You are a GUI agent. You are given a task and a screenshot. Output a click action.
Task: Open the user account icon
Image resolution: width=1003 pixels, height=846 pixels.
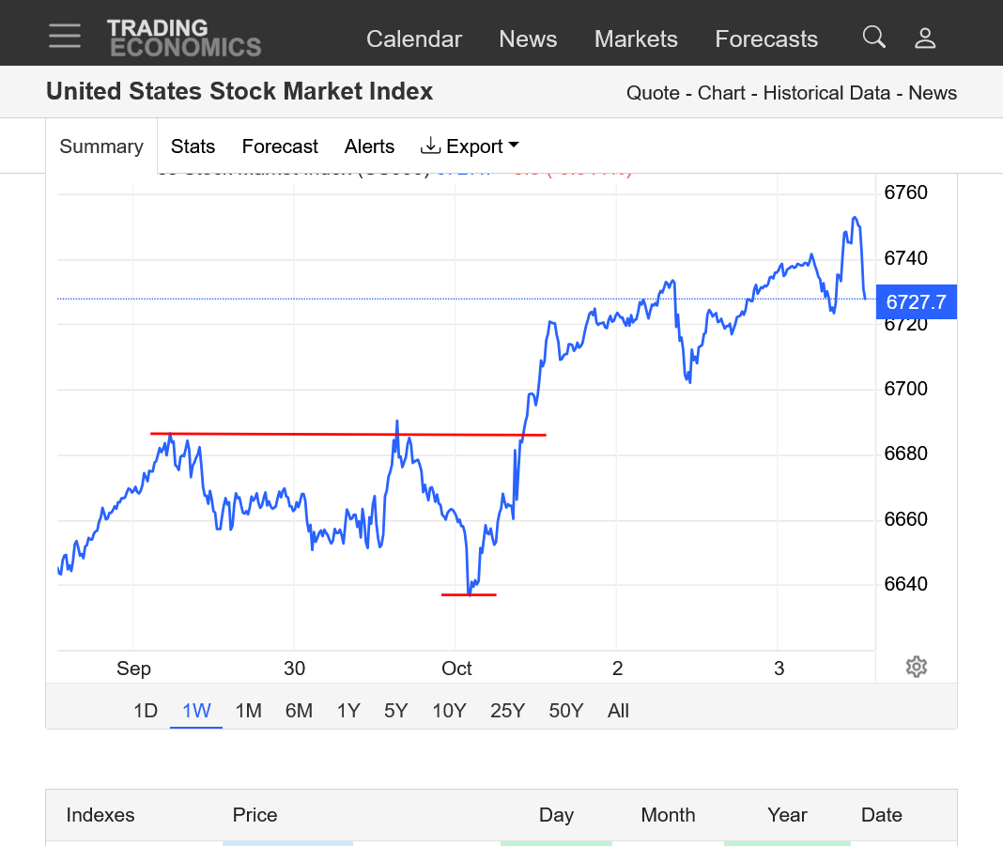(x=925, y=38)
